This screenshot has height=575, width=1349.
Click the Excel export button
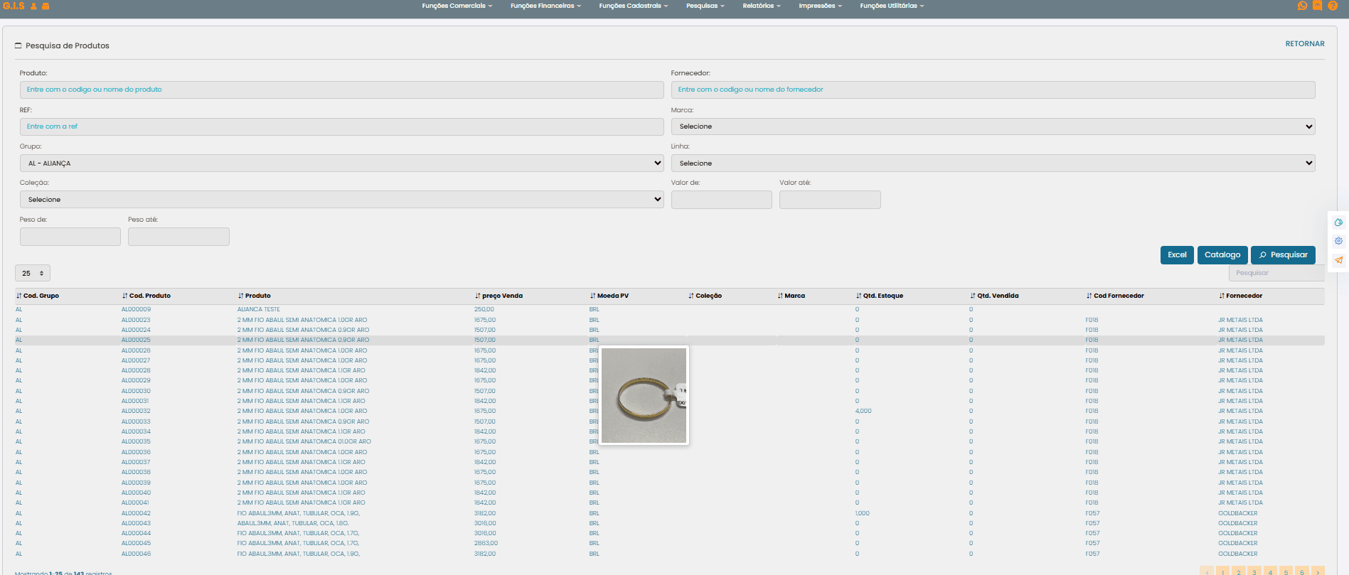(x=1176, y=255)
